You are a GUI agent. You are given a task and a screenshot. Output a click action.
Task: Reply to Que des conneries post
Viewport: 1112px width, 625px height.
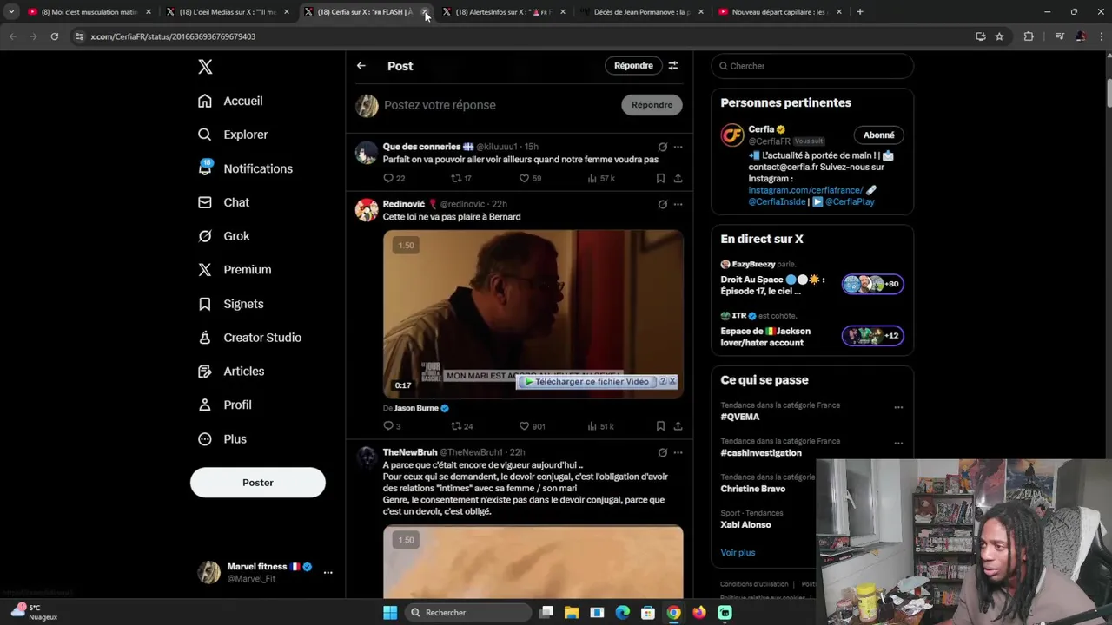(394, 178)
